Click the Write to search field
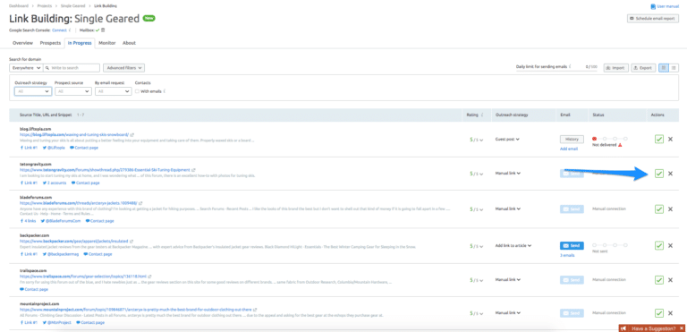 click(72, 68)
